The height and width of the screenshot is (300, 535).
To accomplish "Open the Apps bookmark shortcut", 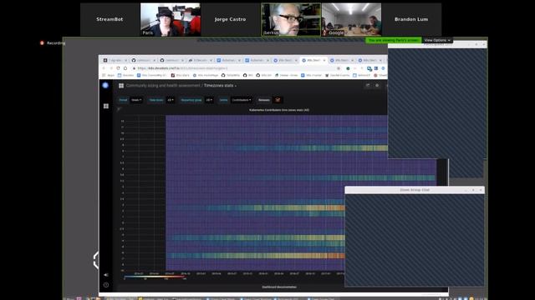I will click(x=109, y=75).
